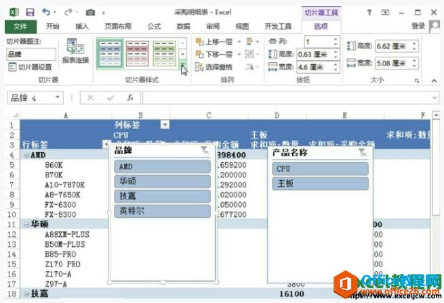Expand the formula bar arrow

pyautogui.click(x=435, y=98)
